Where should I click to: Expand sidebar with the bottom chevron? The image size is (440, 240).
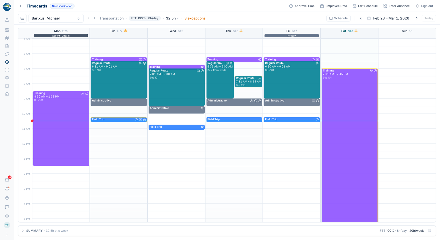pyautogui.click(x=7, y=234)
